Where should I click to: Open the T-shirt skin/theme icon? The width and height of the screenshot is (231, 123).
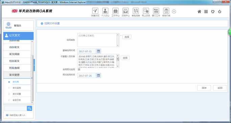[213, 11]
